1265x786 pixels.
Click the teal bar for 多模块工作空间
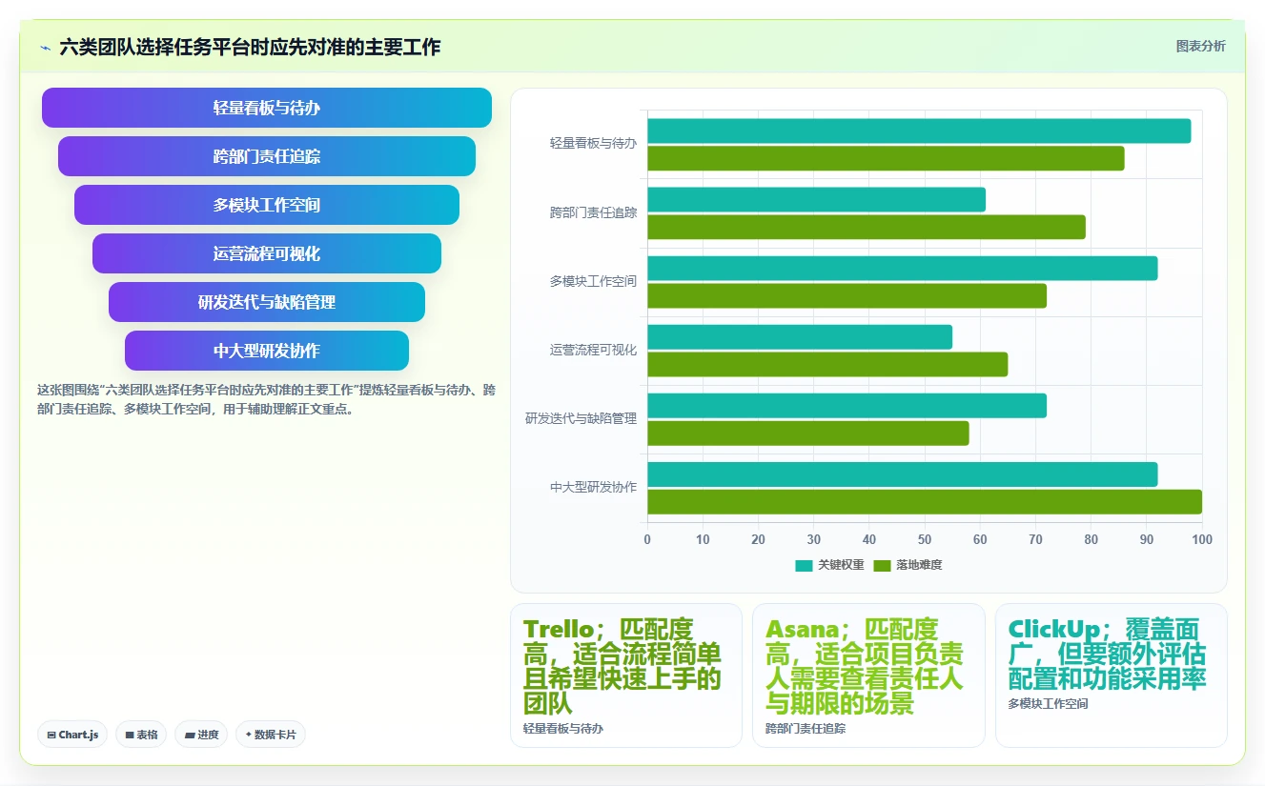pos(903,268)
